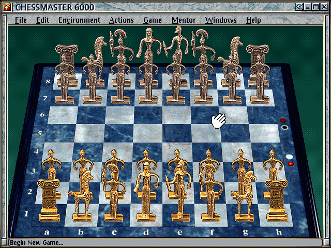Open the Windows menu

click(221, 20)
